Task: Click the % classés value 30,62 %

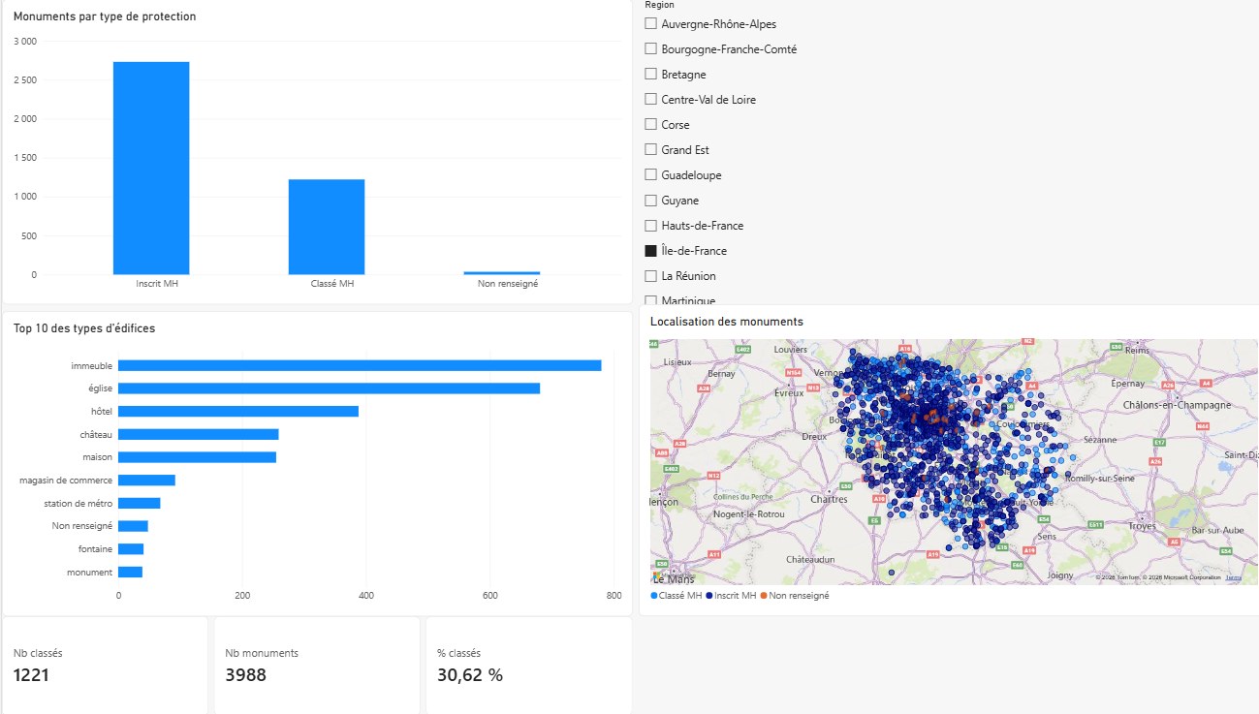Action: click(470, 675)
